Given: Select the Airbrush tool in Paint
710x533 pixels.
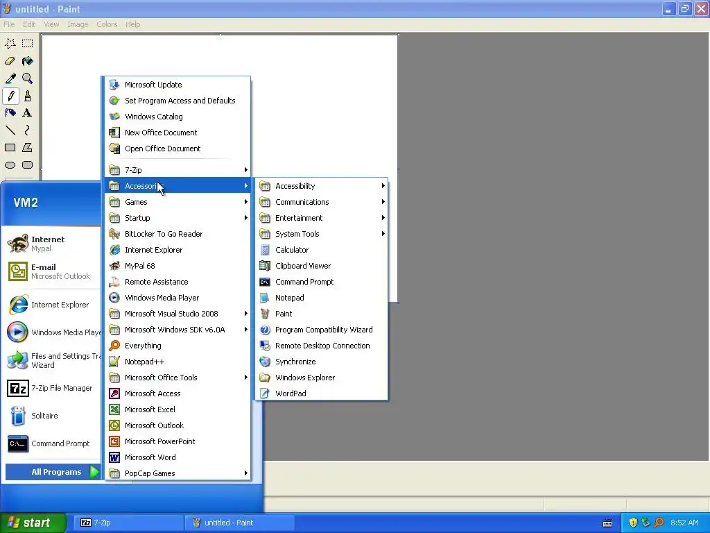Looking at the screenshot, I should click(10, 113).
